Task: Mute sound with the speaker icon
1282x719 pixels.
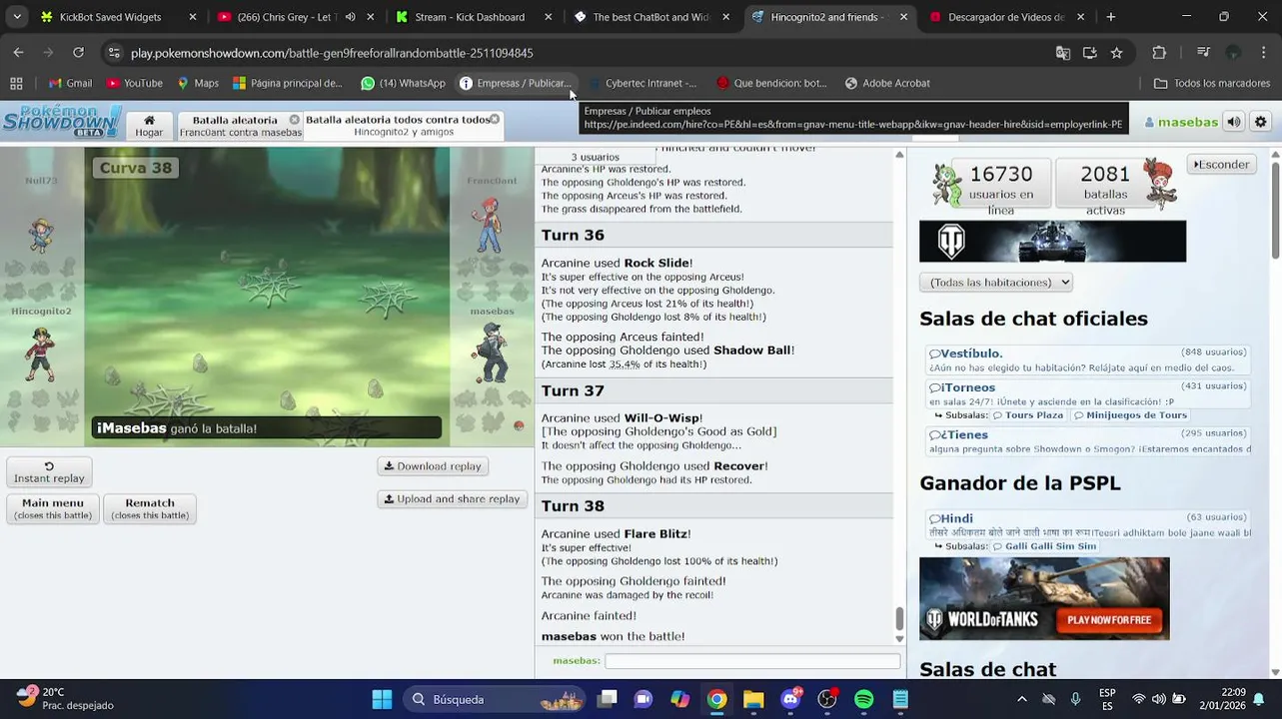Action: (1234, 122)
